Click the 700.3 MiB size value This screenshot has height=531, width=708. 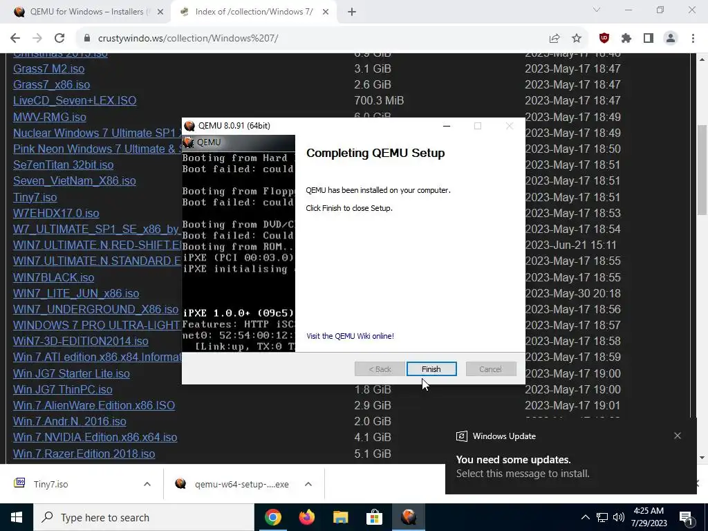click(x=379, y=100)
